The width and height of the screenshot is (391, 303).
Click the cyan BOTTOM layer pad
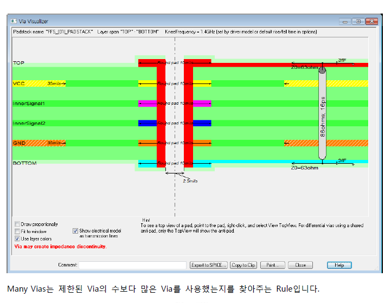(148, 164)
